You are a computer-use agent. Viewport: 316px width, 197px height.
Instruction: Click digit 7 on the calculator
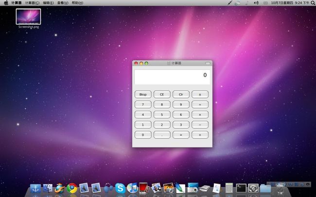coord(143,104)
